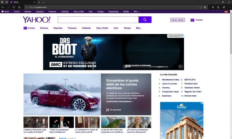232x139 pixels.
Task: Click the Iniciar sesión button
Action: click(x=178, y=20)
